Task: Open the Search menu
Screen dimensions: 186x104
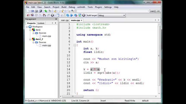Action: (x=47, y=7)
